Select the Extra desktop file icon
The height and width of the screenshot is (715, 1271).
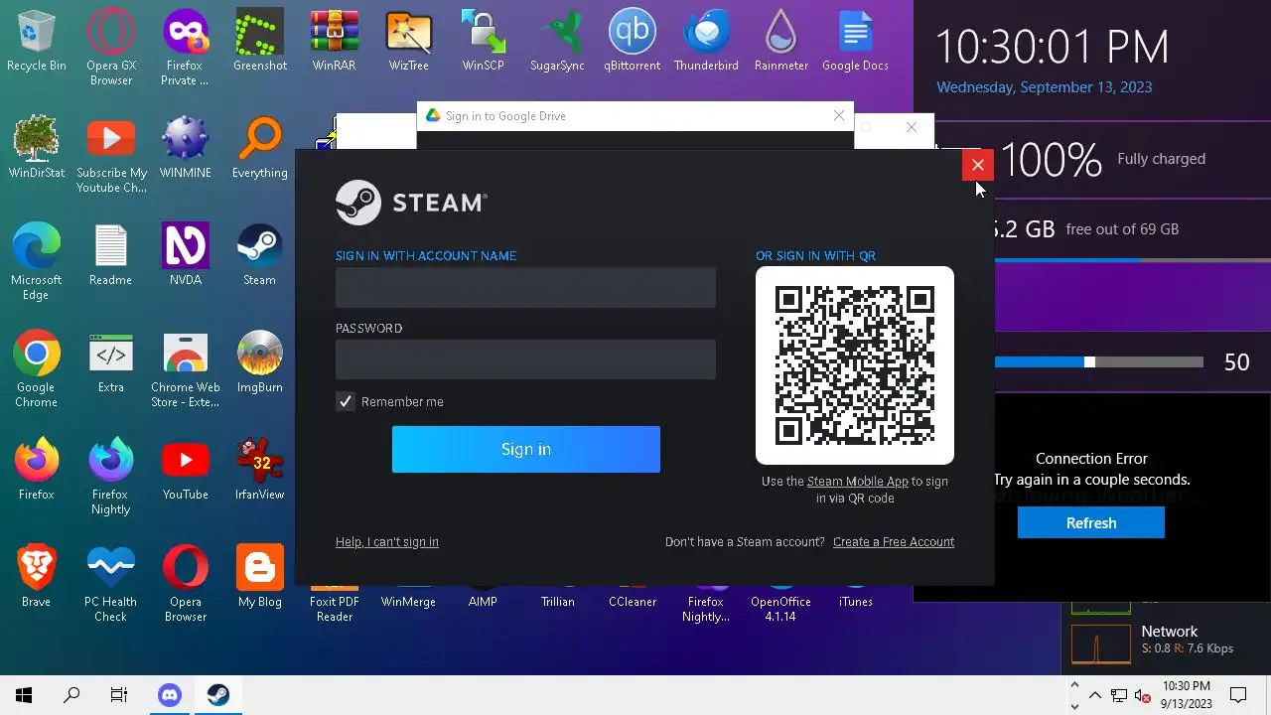(110, 363)
